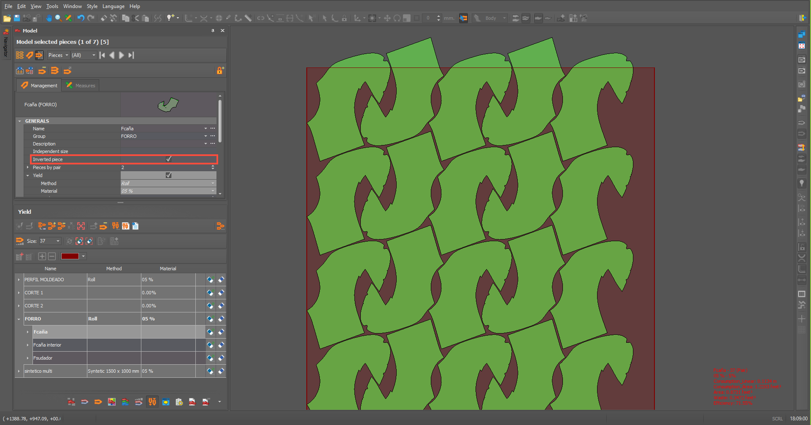Image resolution: width=811 pixels, height=425 pixels.
Task: Click the text document report icon in Yield toolbar
Action: [x=135, y=226]
